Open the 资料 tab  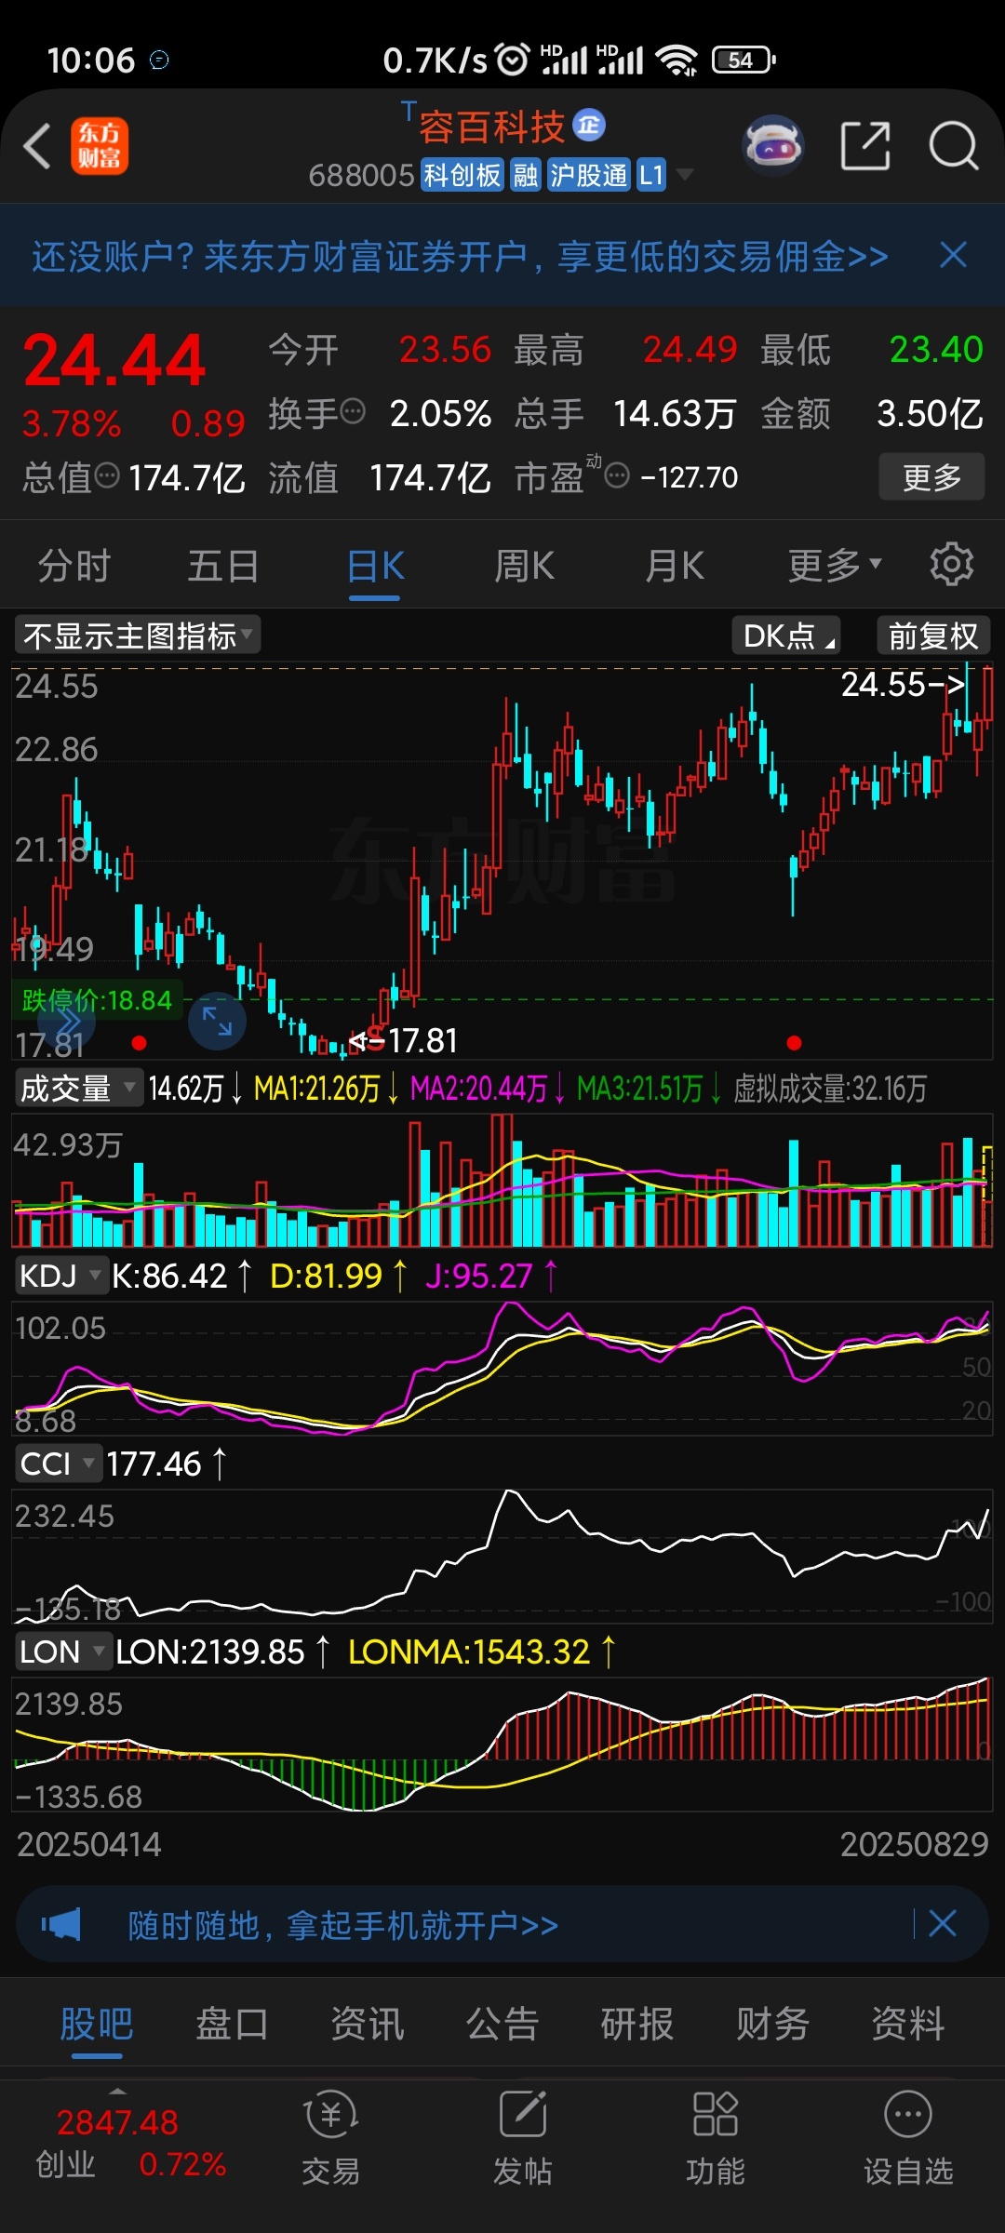907,2024
